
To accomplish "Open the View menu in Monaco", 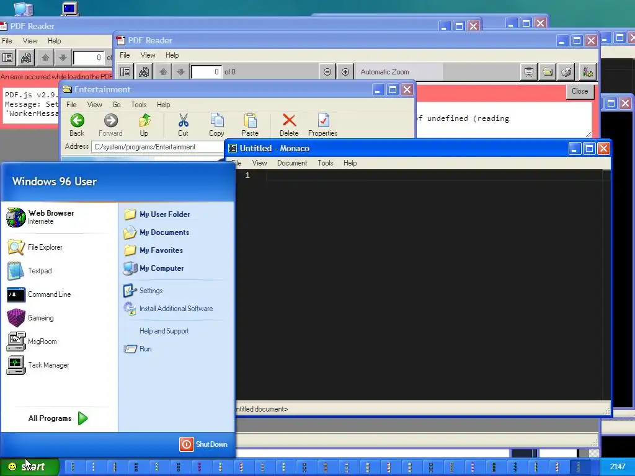I will (x=259, y=163).
